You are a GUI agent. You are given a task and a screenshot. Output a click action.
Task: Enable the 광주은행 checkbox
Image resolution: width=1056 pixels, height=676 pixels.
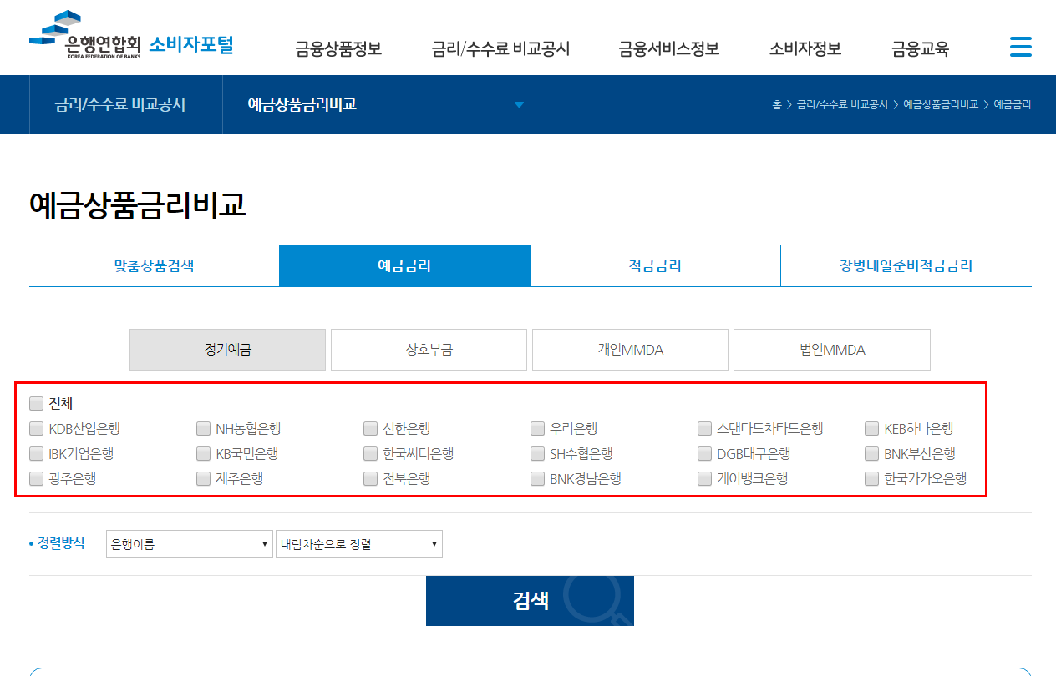(x=36, y=479)
